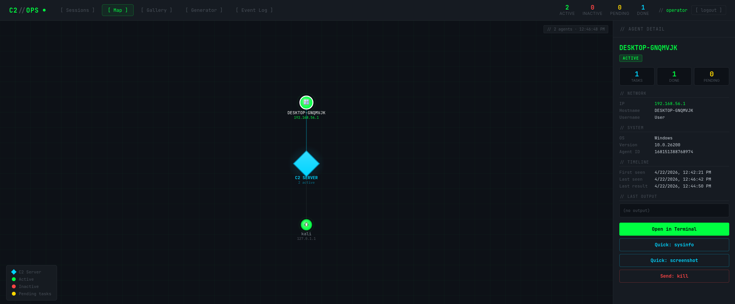The width and height of the screenshot is (735, 304).
Task: Select the C2 Server diamond node
Action: click(x=306, y=163)
